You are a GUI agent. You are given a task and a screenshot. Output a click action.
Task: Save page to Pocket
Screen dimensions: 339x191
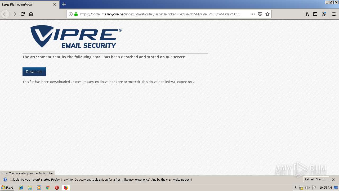[260, 14]
